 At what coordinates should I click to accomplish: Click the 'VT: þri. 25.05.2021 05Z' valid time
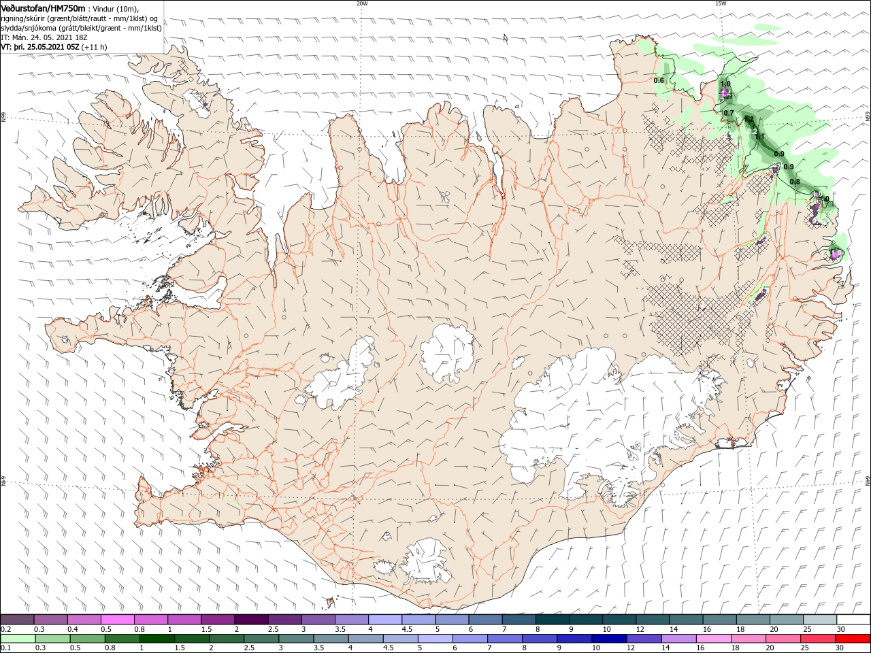(x=40, y=47)
